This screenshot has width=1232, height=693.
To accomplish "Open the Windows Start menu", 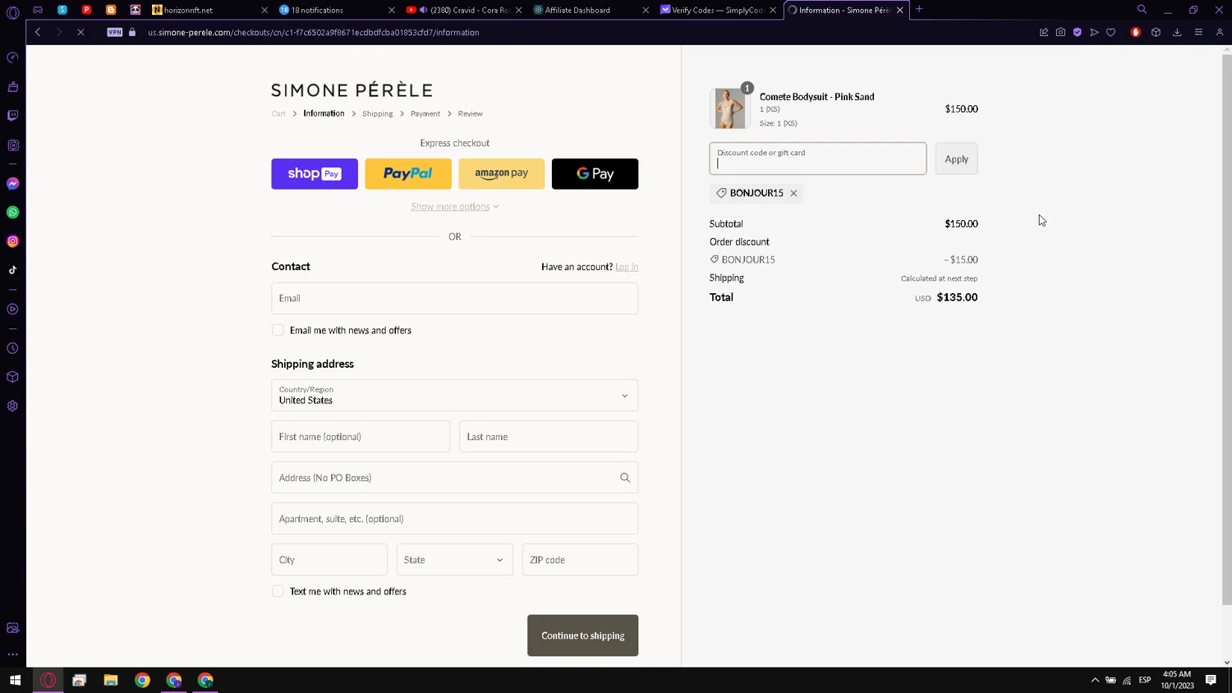I will point(15,680).
